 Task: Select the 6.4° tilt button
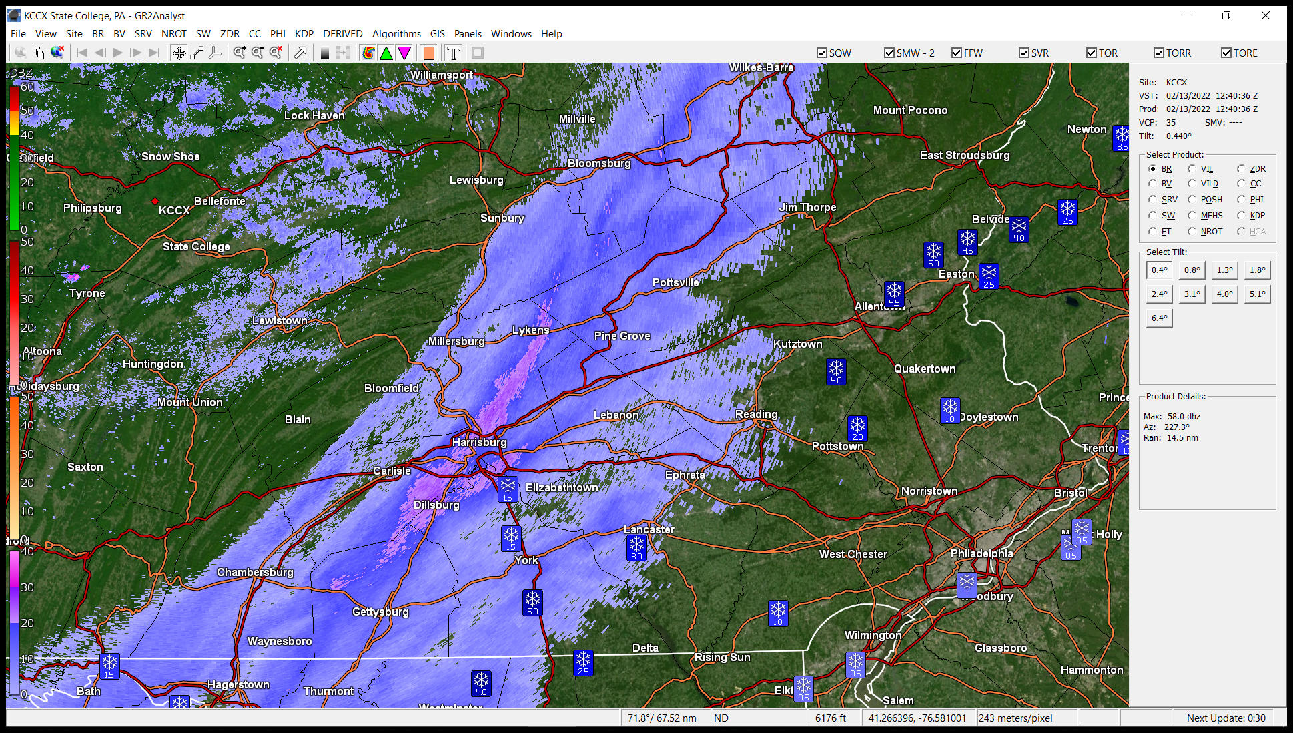pos(1160,318)
